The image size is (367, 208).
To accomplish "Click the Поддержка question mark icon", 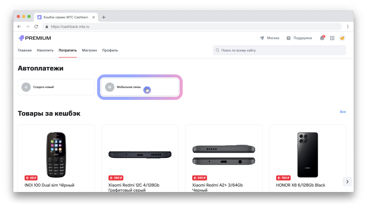I will click(x=289, y=38).
